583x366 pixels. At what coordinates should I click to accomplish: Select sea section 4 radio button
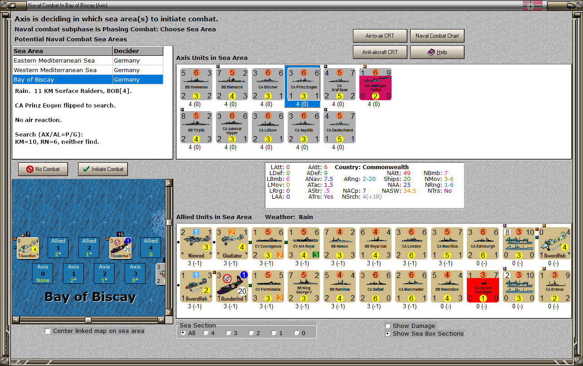206,333
